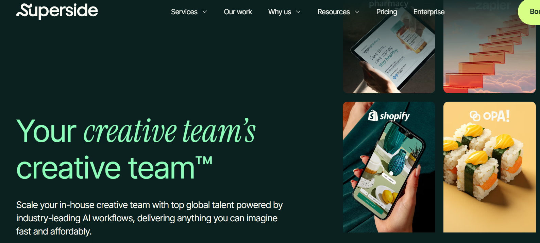Click the "Your creative team's" headline
Image resolution: width=540 pixels, height=243 pixels.
tap(136, 131)
